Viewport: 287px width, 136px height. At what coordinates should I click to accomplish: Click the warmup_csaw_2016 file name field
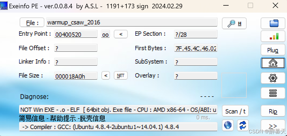point(132,22)
